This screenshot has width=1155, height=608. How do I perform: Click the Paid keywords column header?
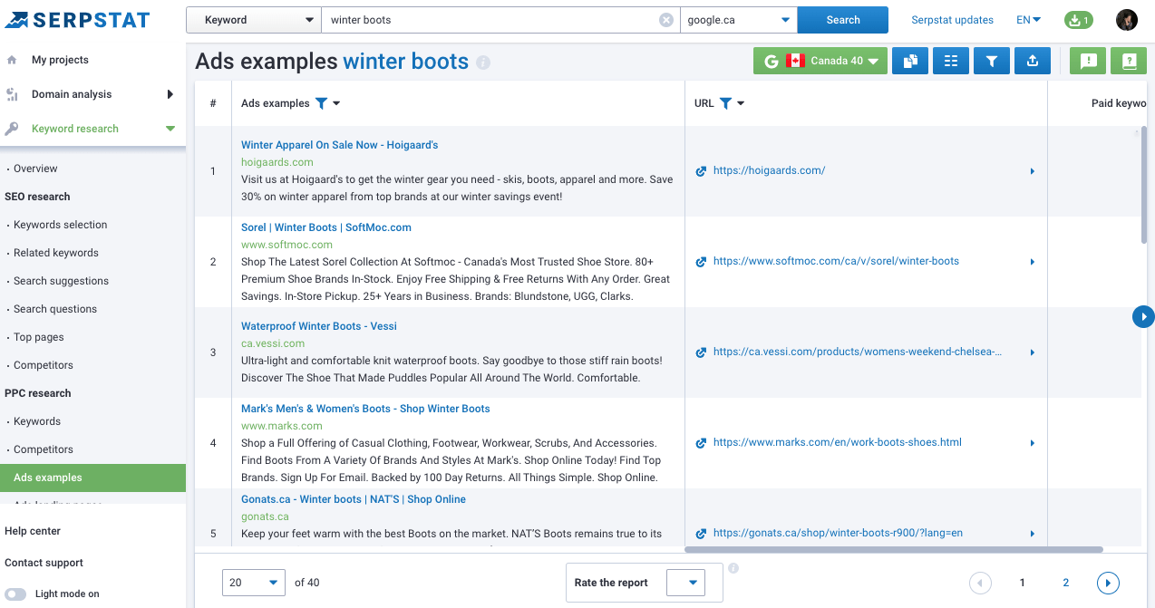coord(1119,103)
